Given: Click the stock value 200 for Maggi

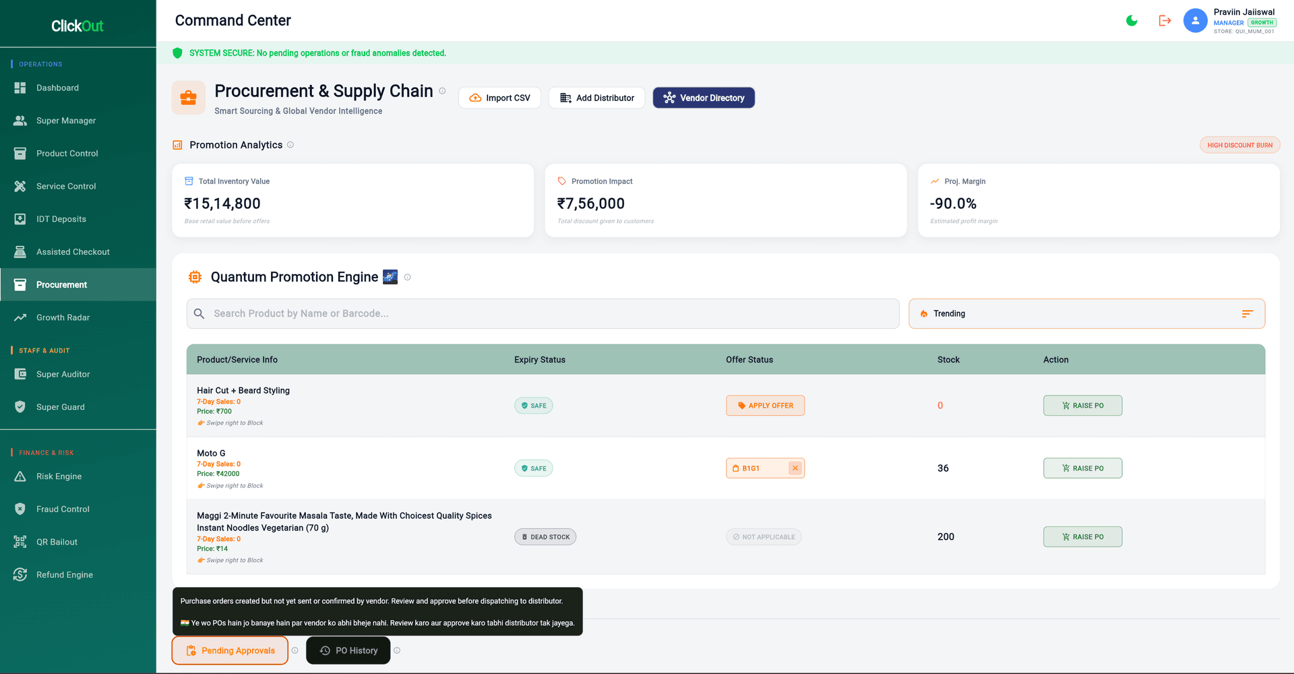Looking at the screenshot, I should (946, 537).
